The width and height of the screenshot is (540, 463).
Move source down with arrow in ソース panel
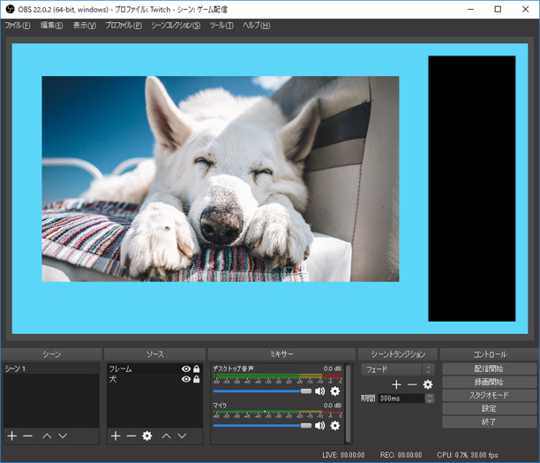182,436
